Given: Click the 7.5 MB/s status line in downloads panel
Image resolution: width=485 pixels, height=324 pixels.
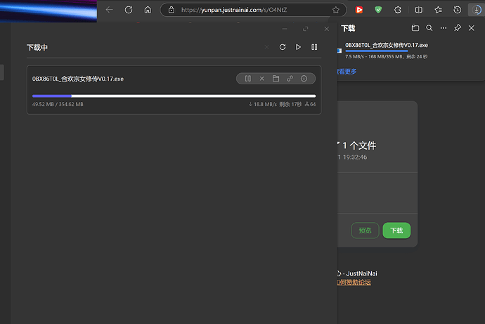Looking at the screenshot, I should (x=387, y=56).
